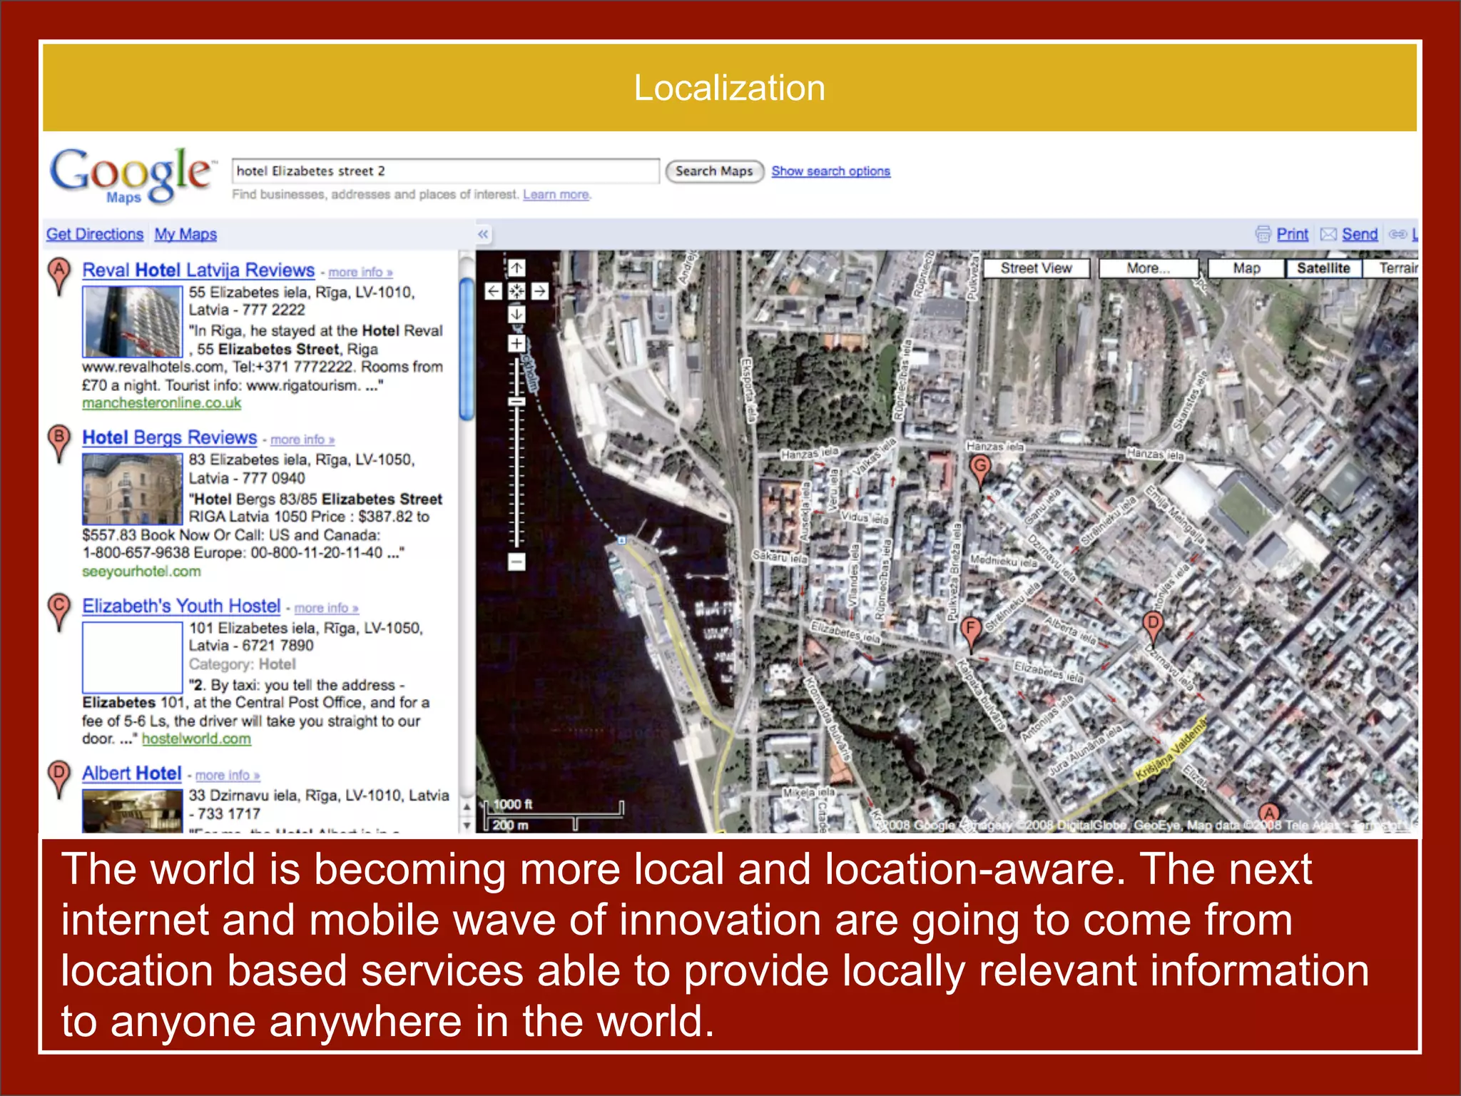This screenshot has width=1461, height=1096.
Task: Click the Print link
Action: pos(1292,234)
